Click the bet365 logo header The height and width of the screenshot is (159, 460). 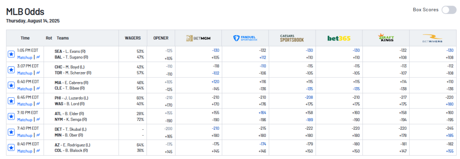click(x=339, y=38)
